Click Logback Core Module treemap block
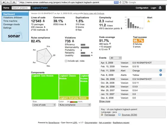Image resolution: width=167 pixels, height=125 pixels. pyautogui.click(x=45, y=87)
